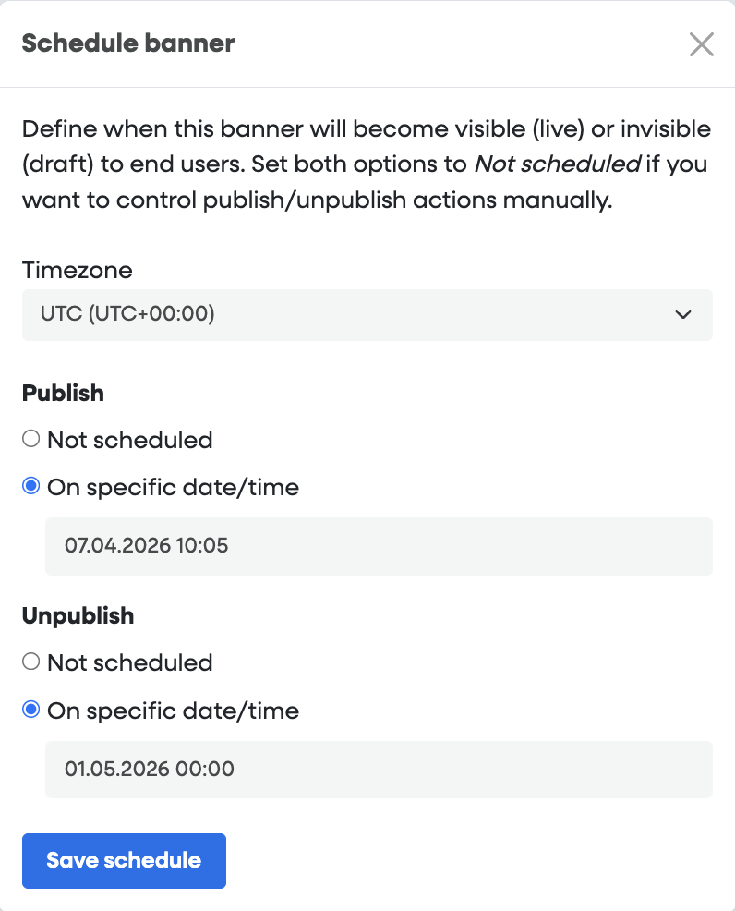Click 'On specific date/time' label text under Unpublish
The height and width of the screenshot is (911, 735).
point(174,711)
